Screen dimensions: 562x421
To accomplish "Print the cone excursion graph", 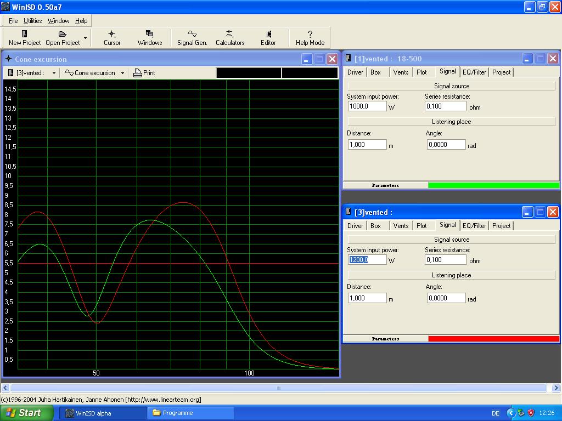I will click(x=144, y=73).
